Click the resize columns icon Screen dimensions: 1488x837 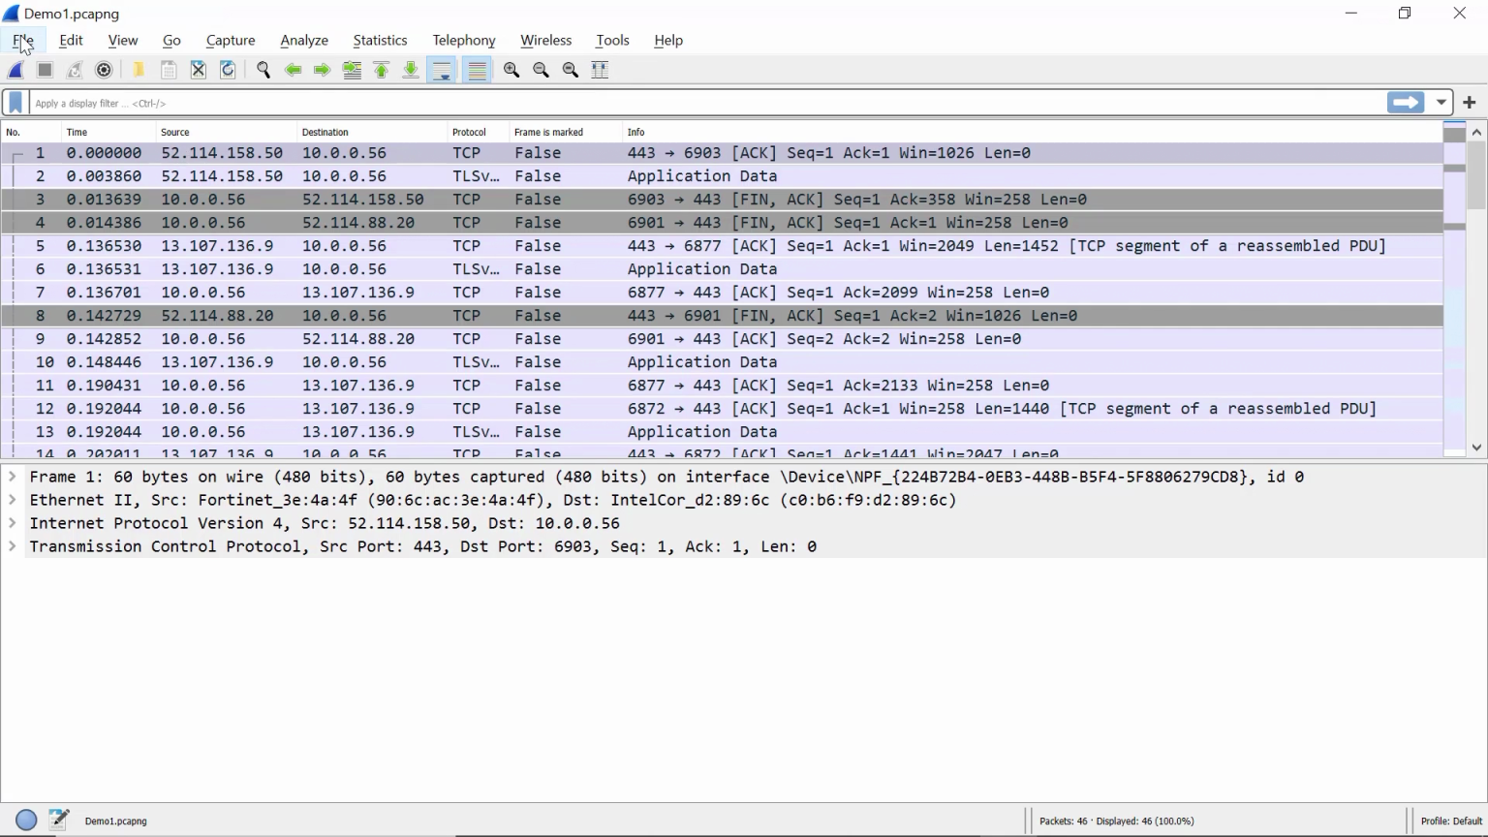click(x=600, y=70)
